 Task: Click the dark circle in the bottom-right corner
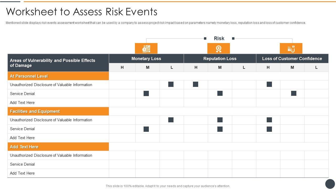(x=330, y=184)
